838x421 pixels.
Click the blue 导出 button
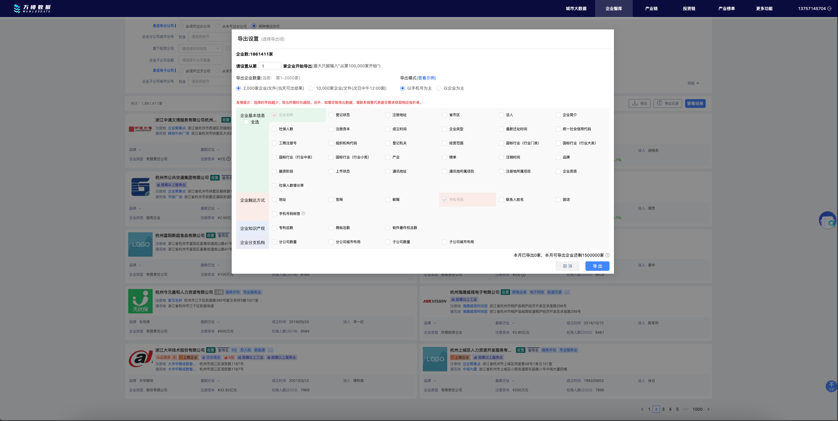[x=597, y=266]
